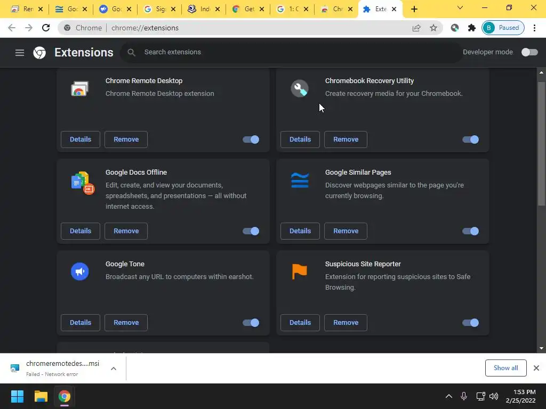546x409 pixels.
Task: Reload the extensions page
Action: [46, 28]
